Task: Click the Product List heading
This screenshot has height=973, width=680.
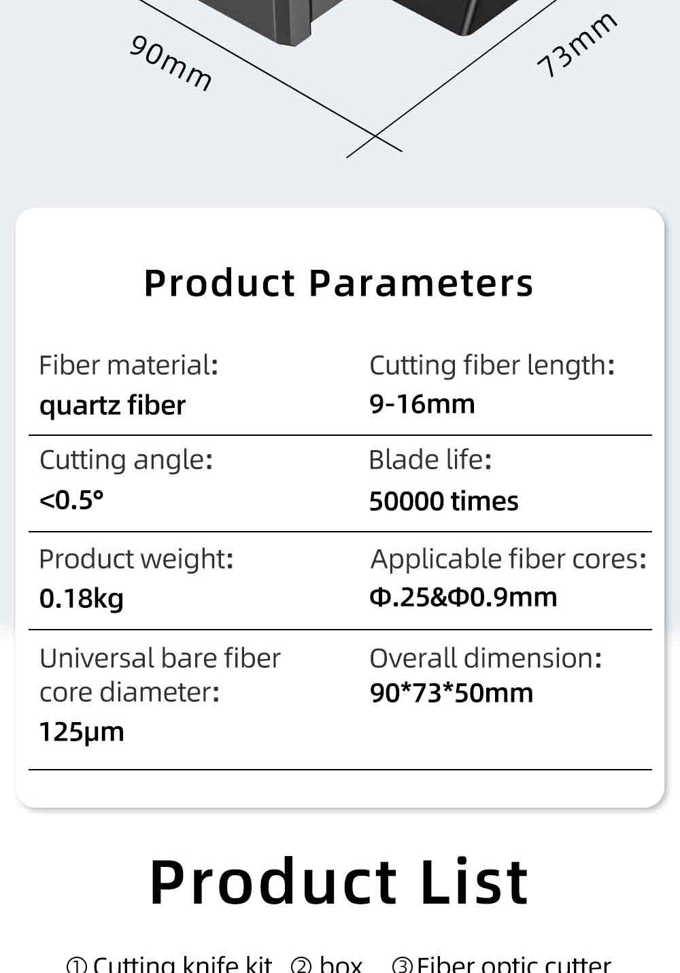Action: click(339, 882)
